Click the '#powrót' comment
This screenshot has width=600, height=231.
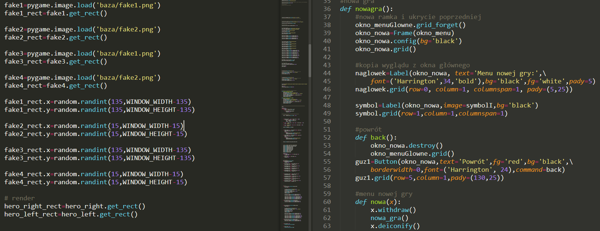pos(368,129)
